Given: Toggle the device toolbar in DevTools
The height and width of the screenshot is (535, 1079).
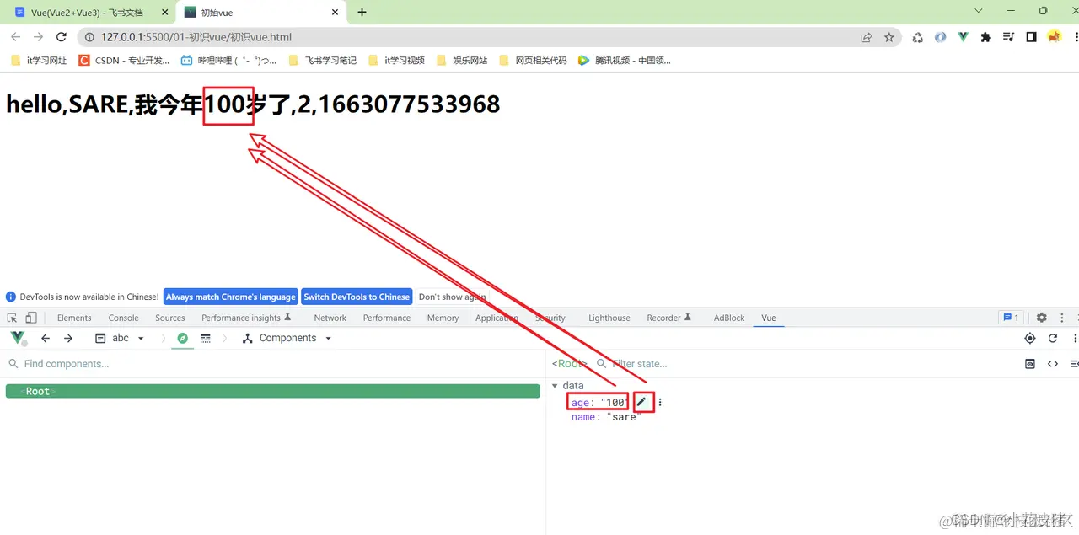Looking at the screenshot, I should tap(31, 318).
